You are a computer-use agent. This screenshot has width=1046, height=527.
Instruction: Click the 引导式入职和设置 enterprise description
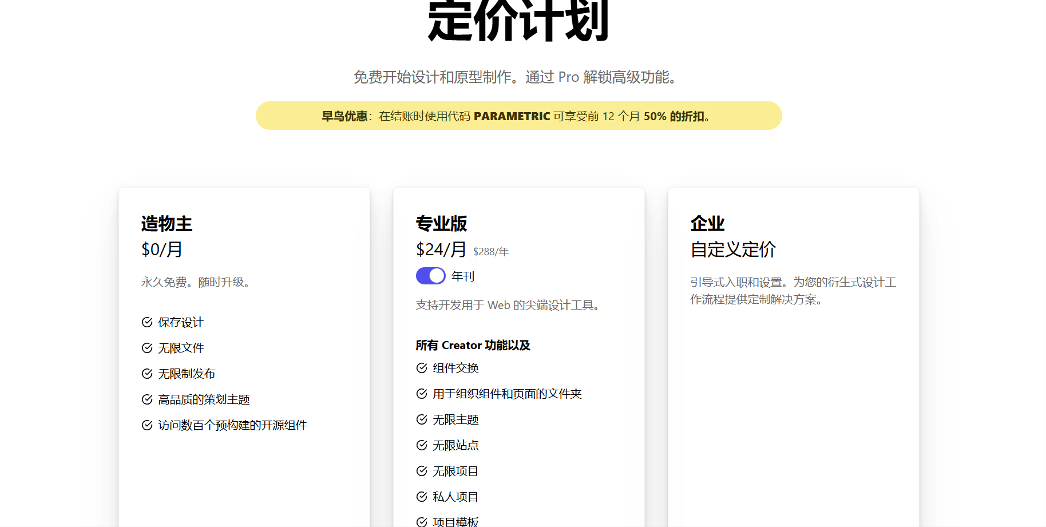pos(793,291)
